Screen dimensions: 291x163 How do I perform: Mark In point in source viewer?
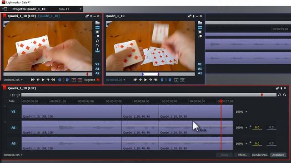pyautogui.click(x=162, y=80)
